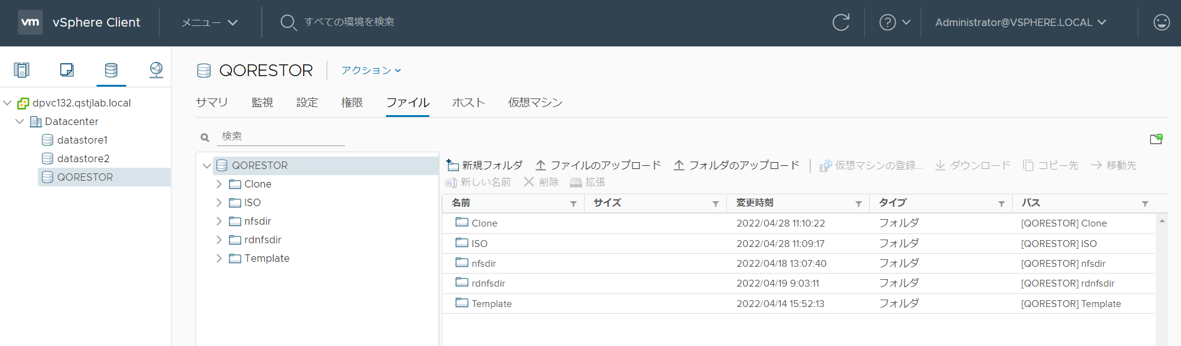This screenshot has height=346, width=1181.
Task: Click the すべての環境を検索 global search field
Action: point(350,22)
